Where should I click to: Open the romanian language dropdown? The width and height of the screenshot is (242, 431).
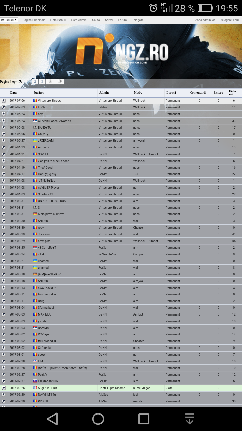pyautogui.click(x=9, y=20)
